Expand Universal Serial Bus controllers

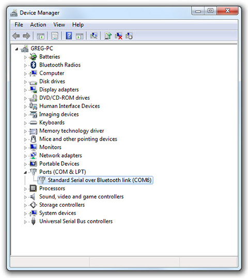click(x=25, y=222)
